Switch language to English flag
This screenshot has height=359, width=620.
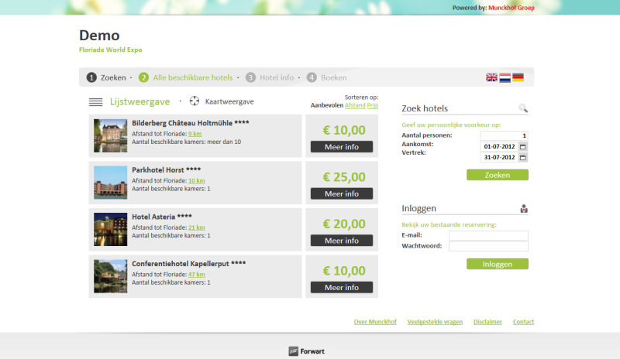[x=491, y=77]
